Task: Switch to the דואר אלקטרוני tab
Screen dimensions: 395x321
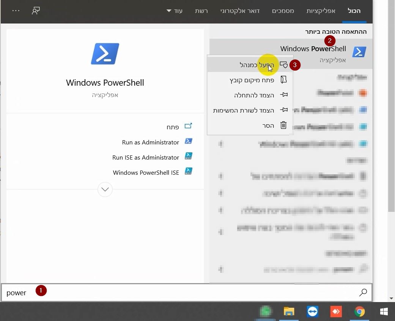Action: [240, 11]
